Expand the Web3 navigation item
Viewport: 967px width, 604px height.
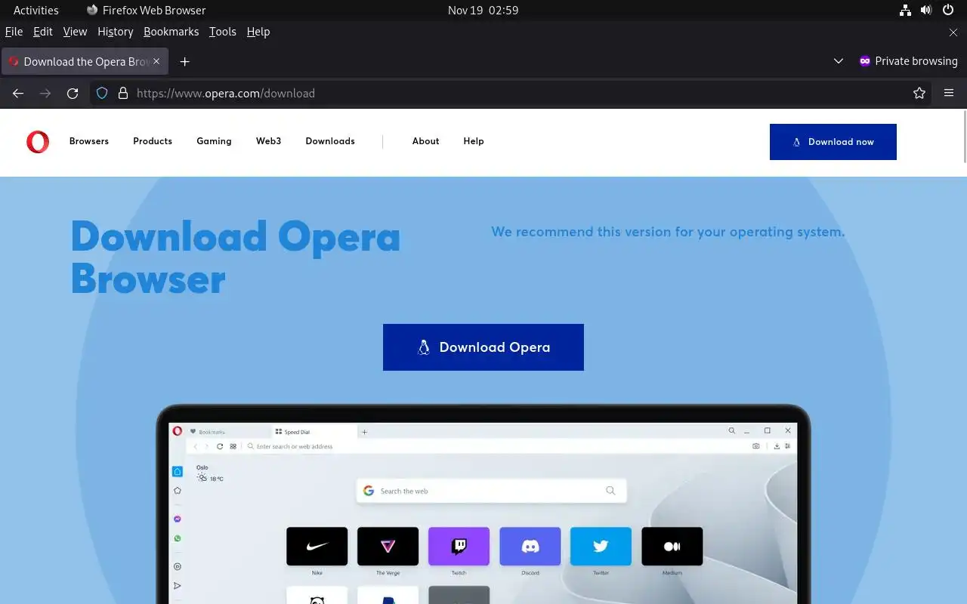(268, 141)
